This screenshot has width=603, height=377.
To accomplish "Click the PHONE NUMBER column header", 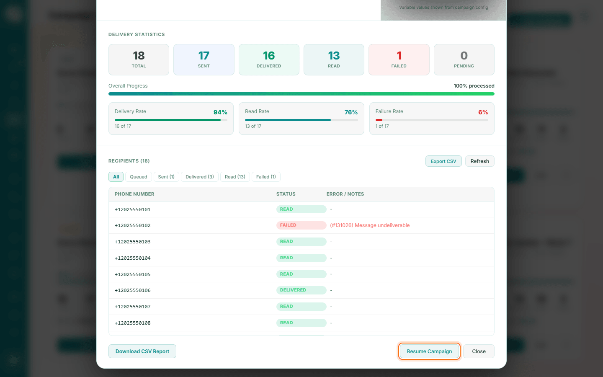I will tap(134, 194).
